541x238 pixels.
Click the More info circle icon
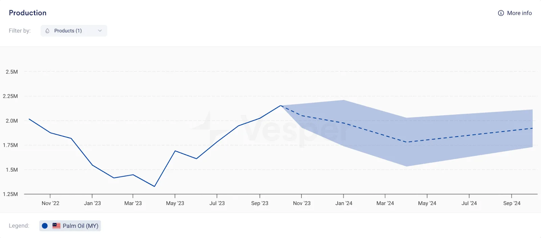click(501, 13)
